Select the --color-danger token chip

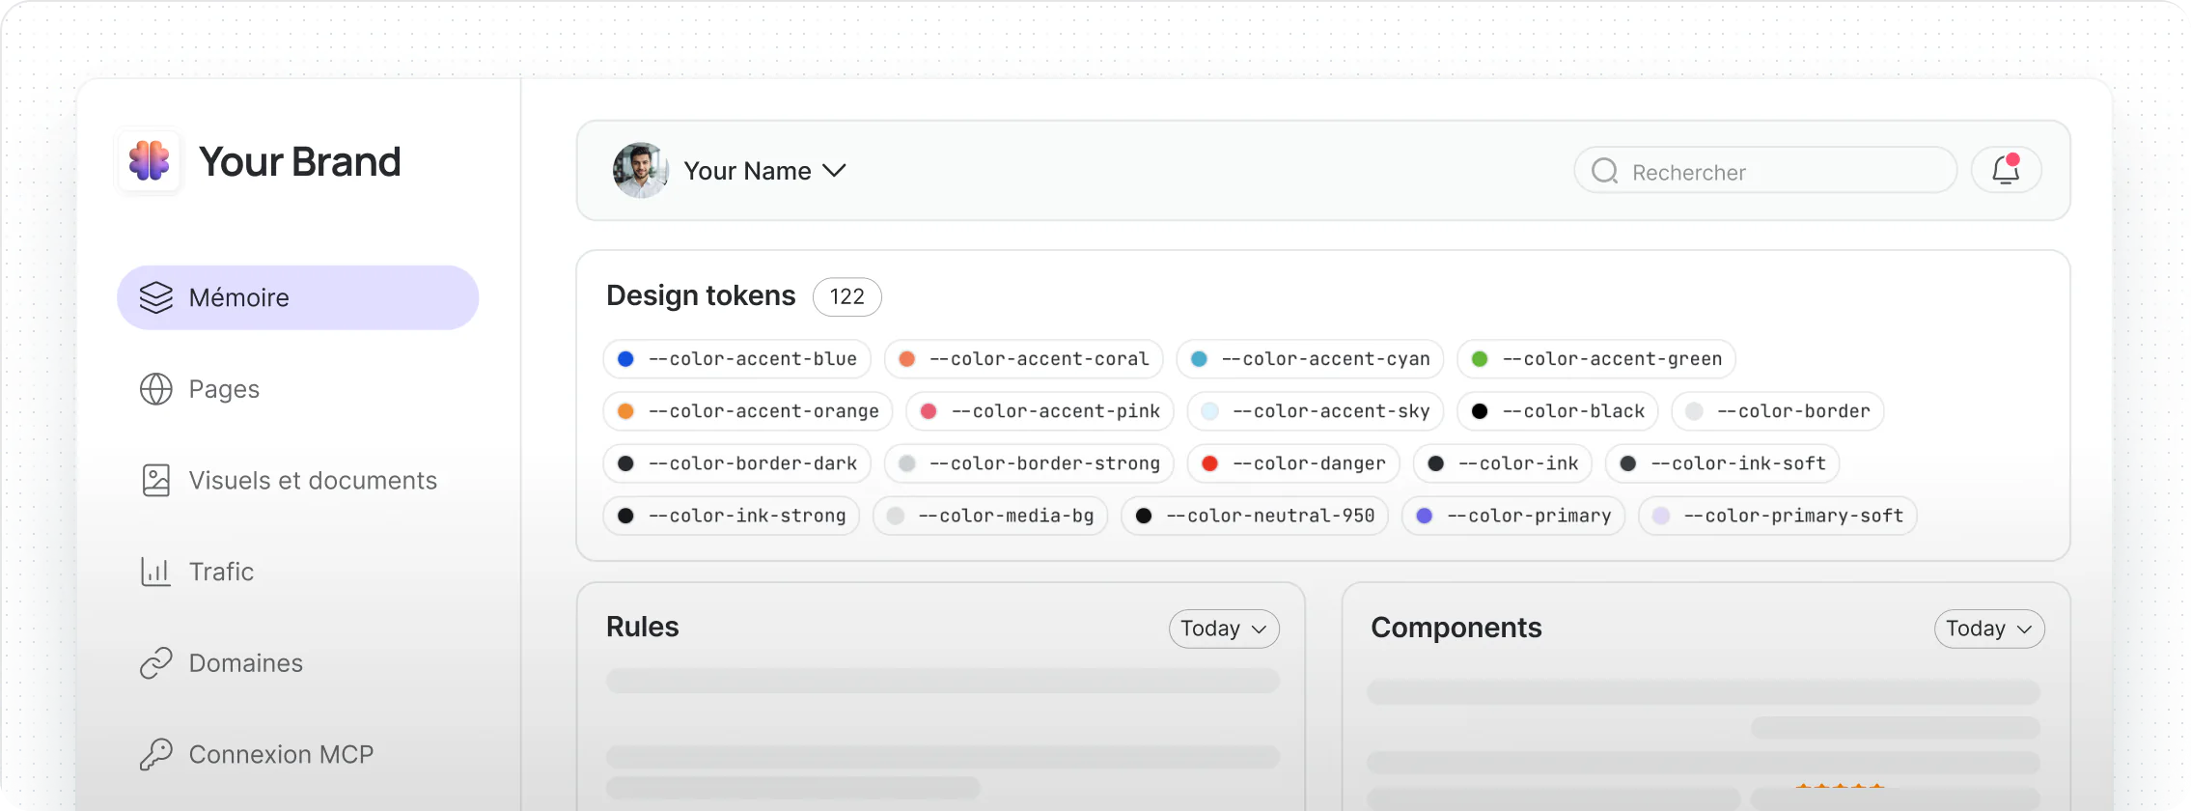pos(1293,463)
